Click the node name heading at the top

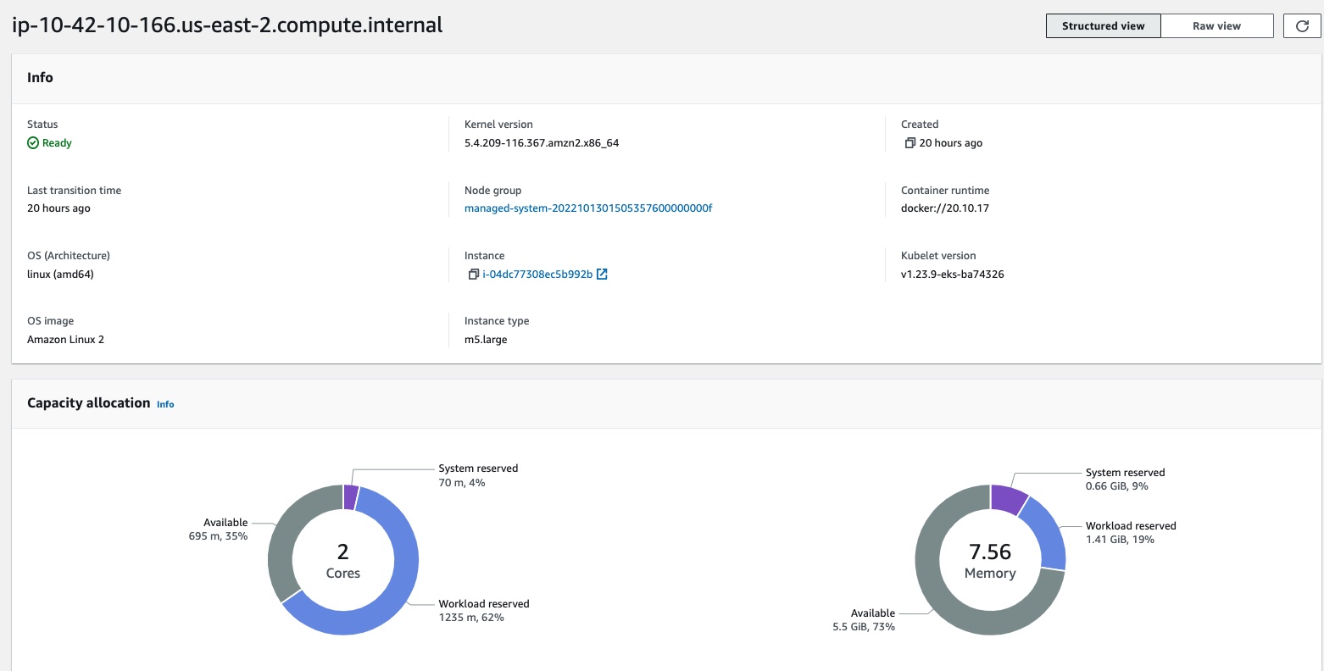[x=227, y=25]
